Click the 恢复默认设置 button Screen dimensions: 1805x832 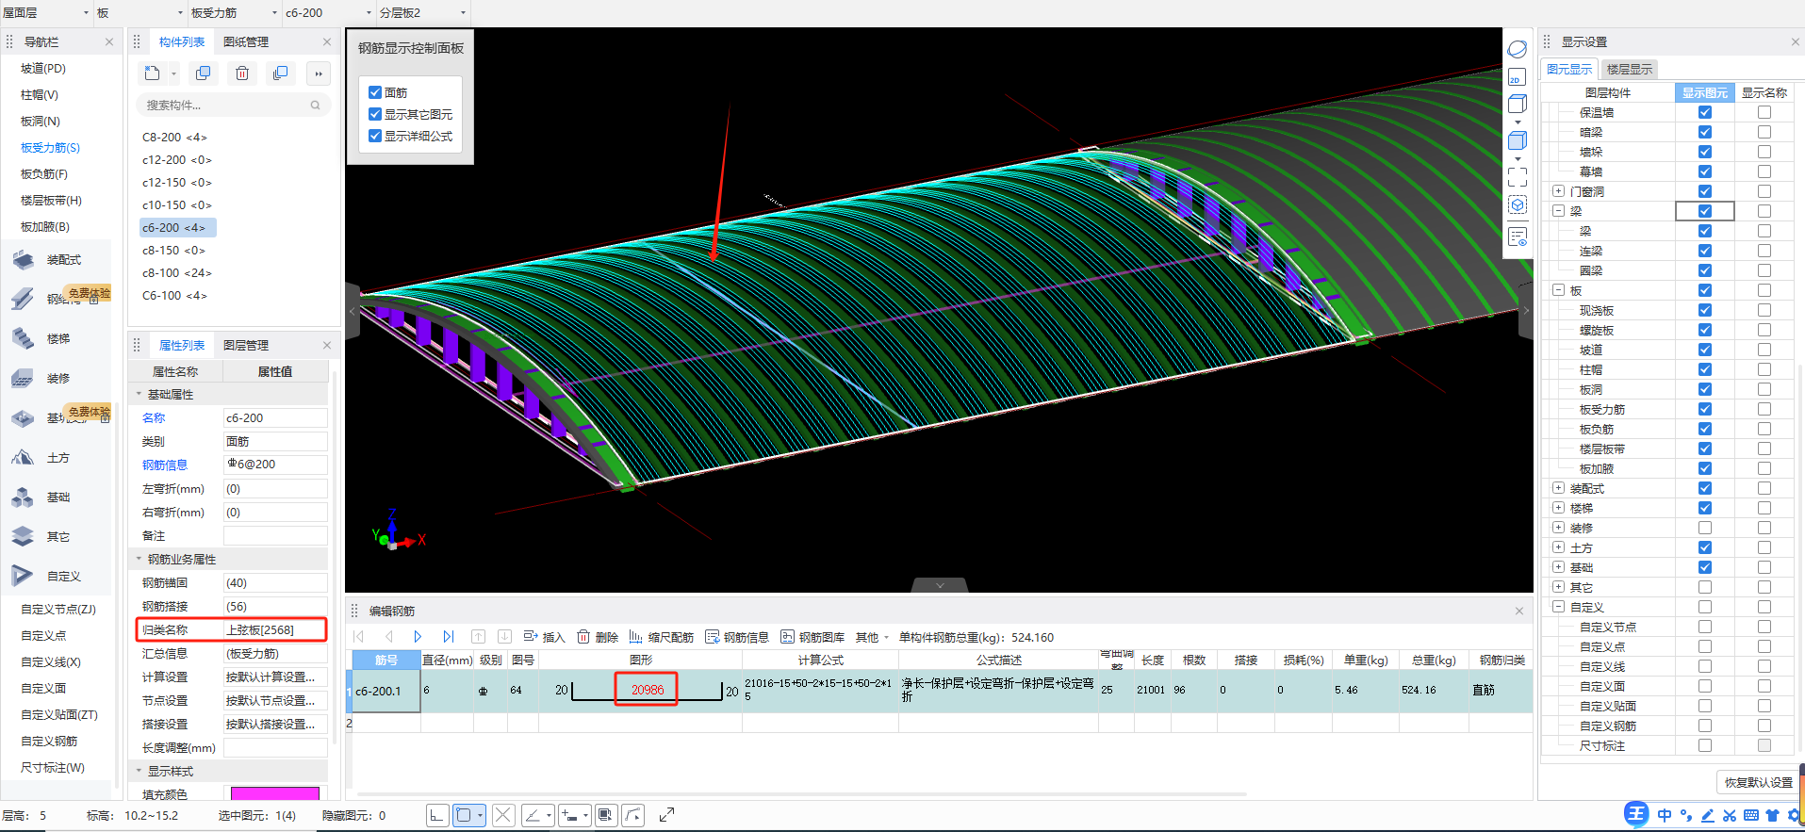coord(1758,782)
